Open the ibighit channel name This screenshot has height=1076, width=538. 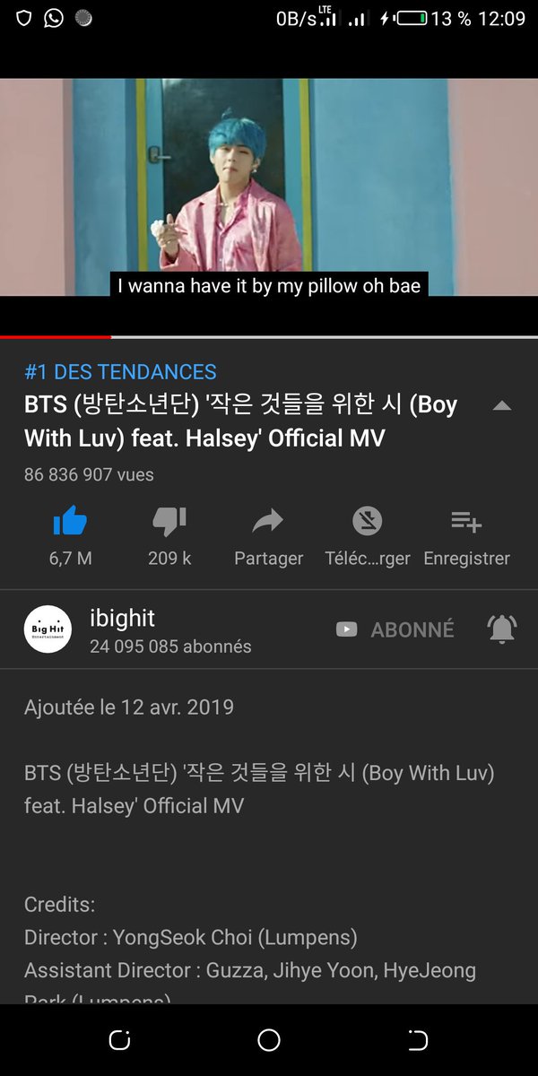point(122,618)
